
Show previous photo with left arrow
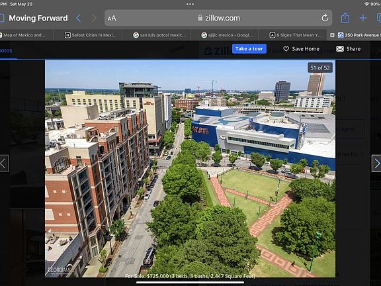click(4, 164)
